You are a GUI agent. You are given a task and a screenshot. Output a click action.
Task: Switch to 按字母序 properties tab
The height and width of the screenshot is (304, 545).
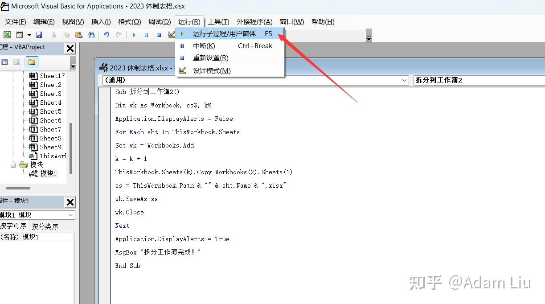(x=13, y=226)
